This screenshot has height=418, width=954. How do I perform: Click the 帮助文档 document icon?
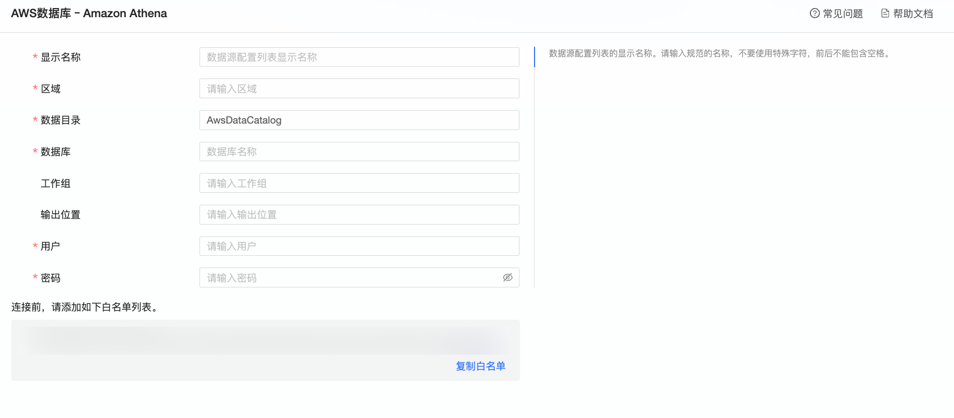[x=885, y=13]
